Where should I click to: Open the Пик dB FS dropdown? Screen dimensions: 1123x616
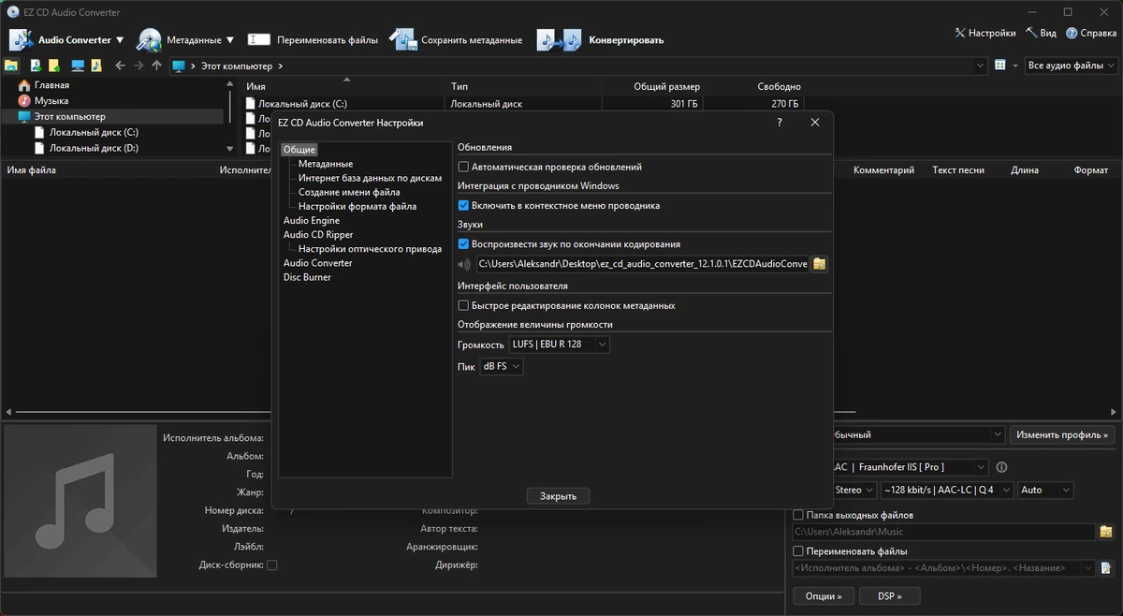point(501,367)
